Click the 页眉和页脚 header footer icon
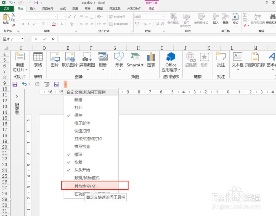Viewport: 276px width, 216px height. (x=255, y=57)
